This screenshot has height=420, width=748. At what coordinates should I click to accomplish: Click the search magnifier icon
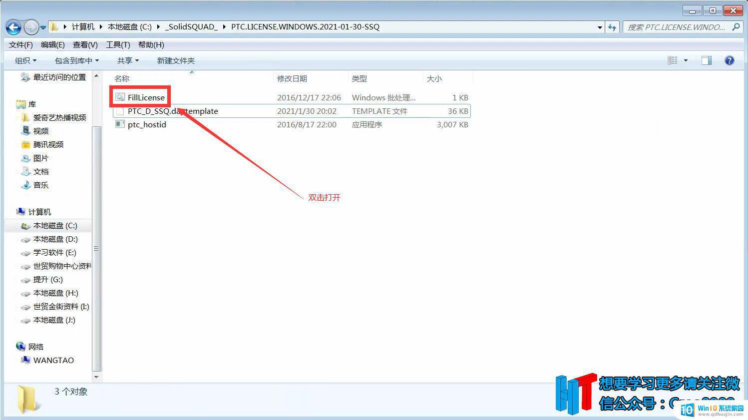736,27
